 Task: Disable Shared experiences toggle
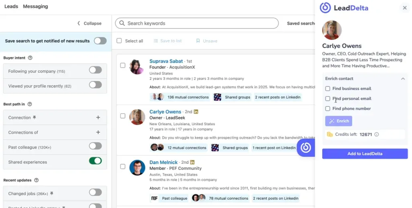click(x=95, y=161)
